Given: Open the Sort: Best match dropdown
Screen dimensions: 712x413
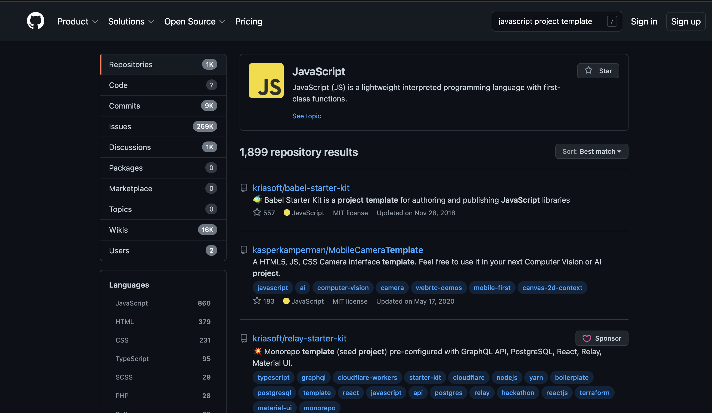Looking at the screenshot, I should pos(591,151).
